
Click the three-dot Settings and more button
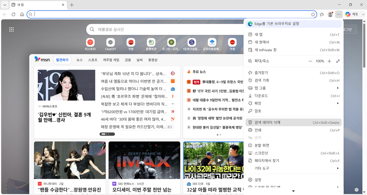pyautogui.click(x=339, y=14)
